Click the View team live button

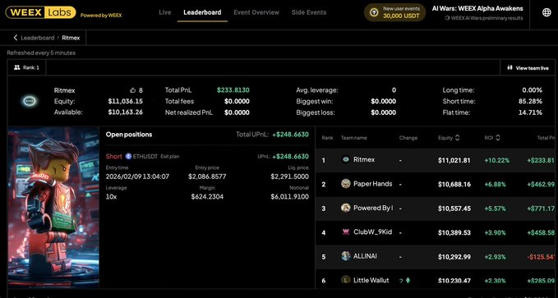click(x=528, y=67)
